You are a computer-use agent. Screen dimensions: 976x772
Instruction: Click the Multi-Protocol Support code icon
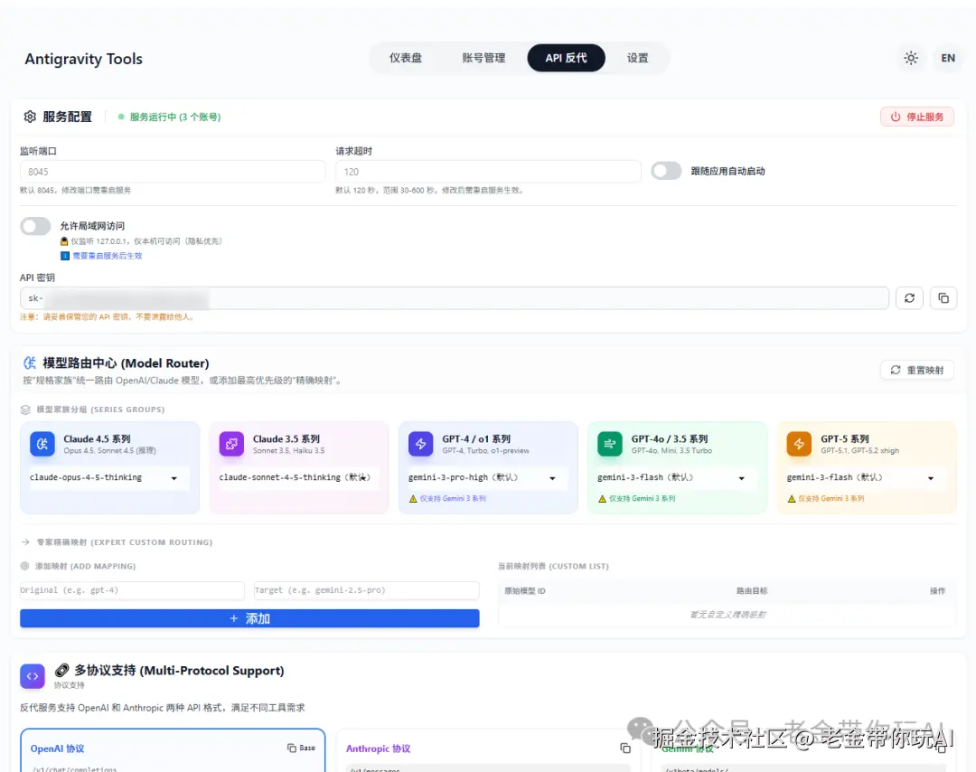tap(33, 676)
